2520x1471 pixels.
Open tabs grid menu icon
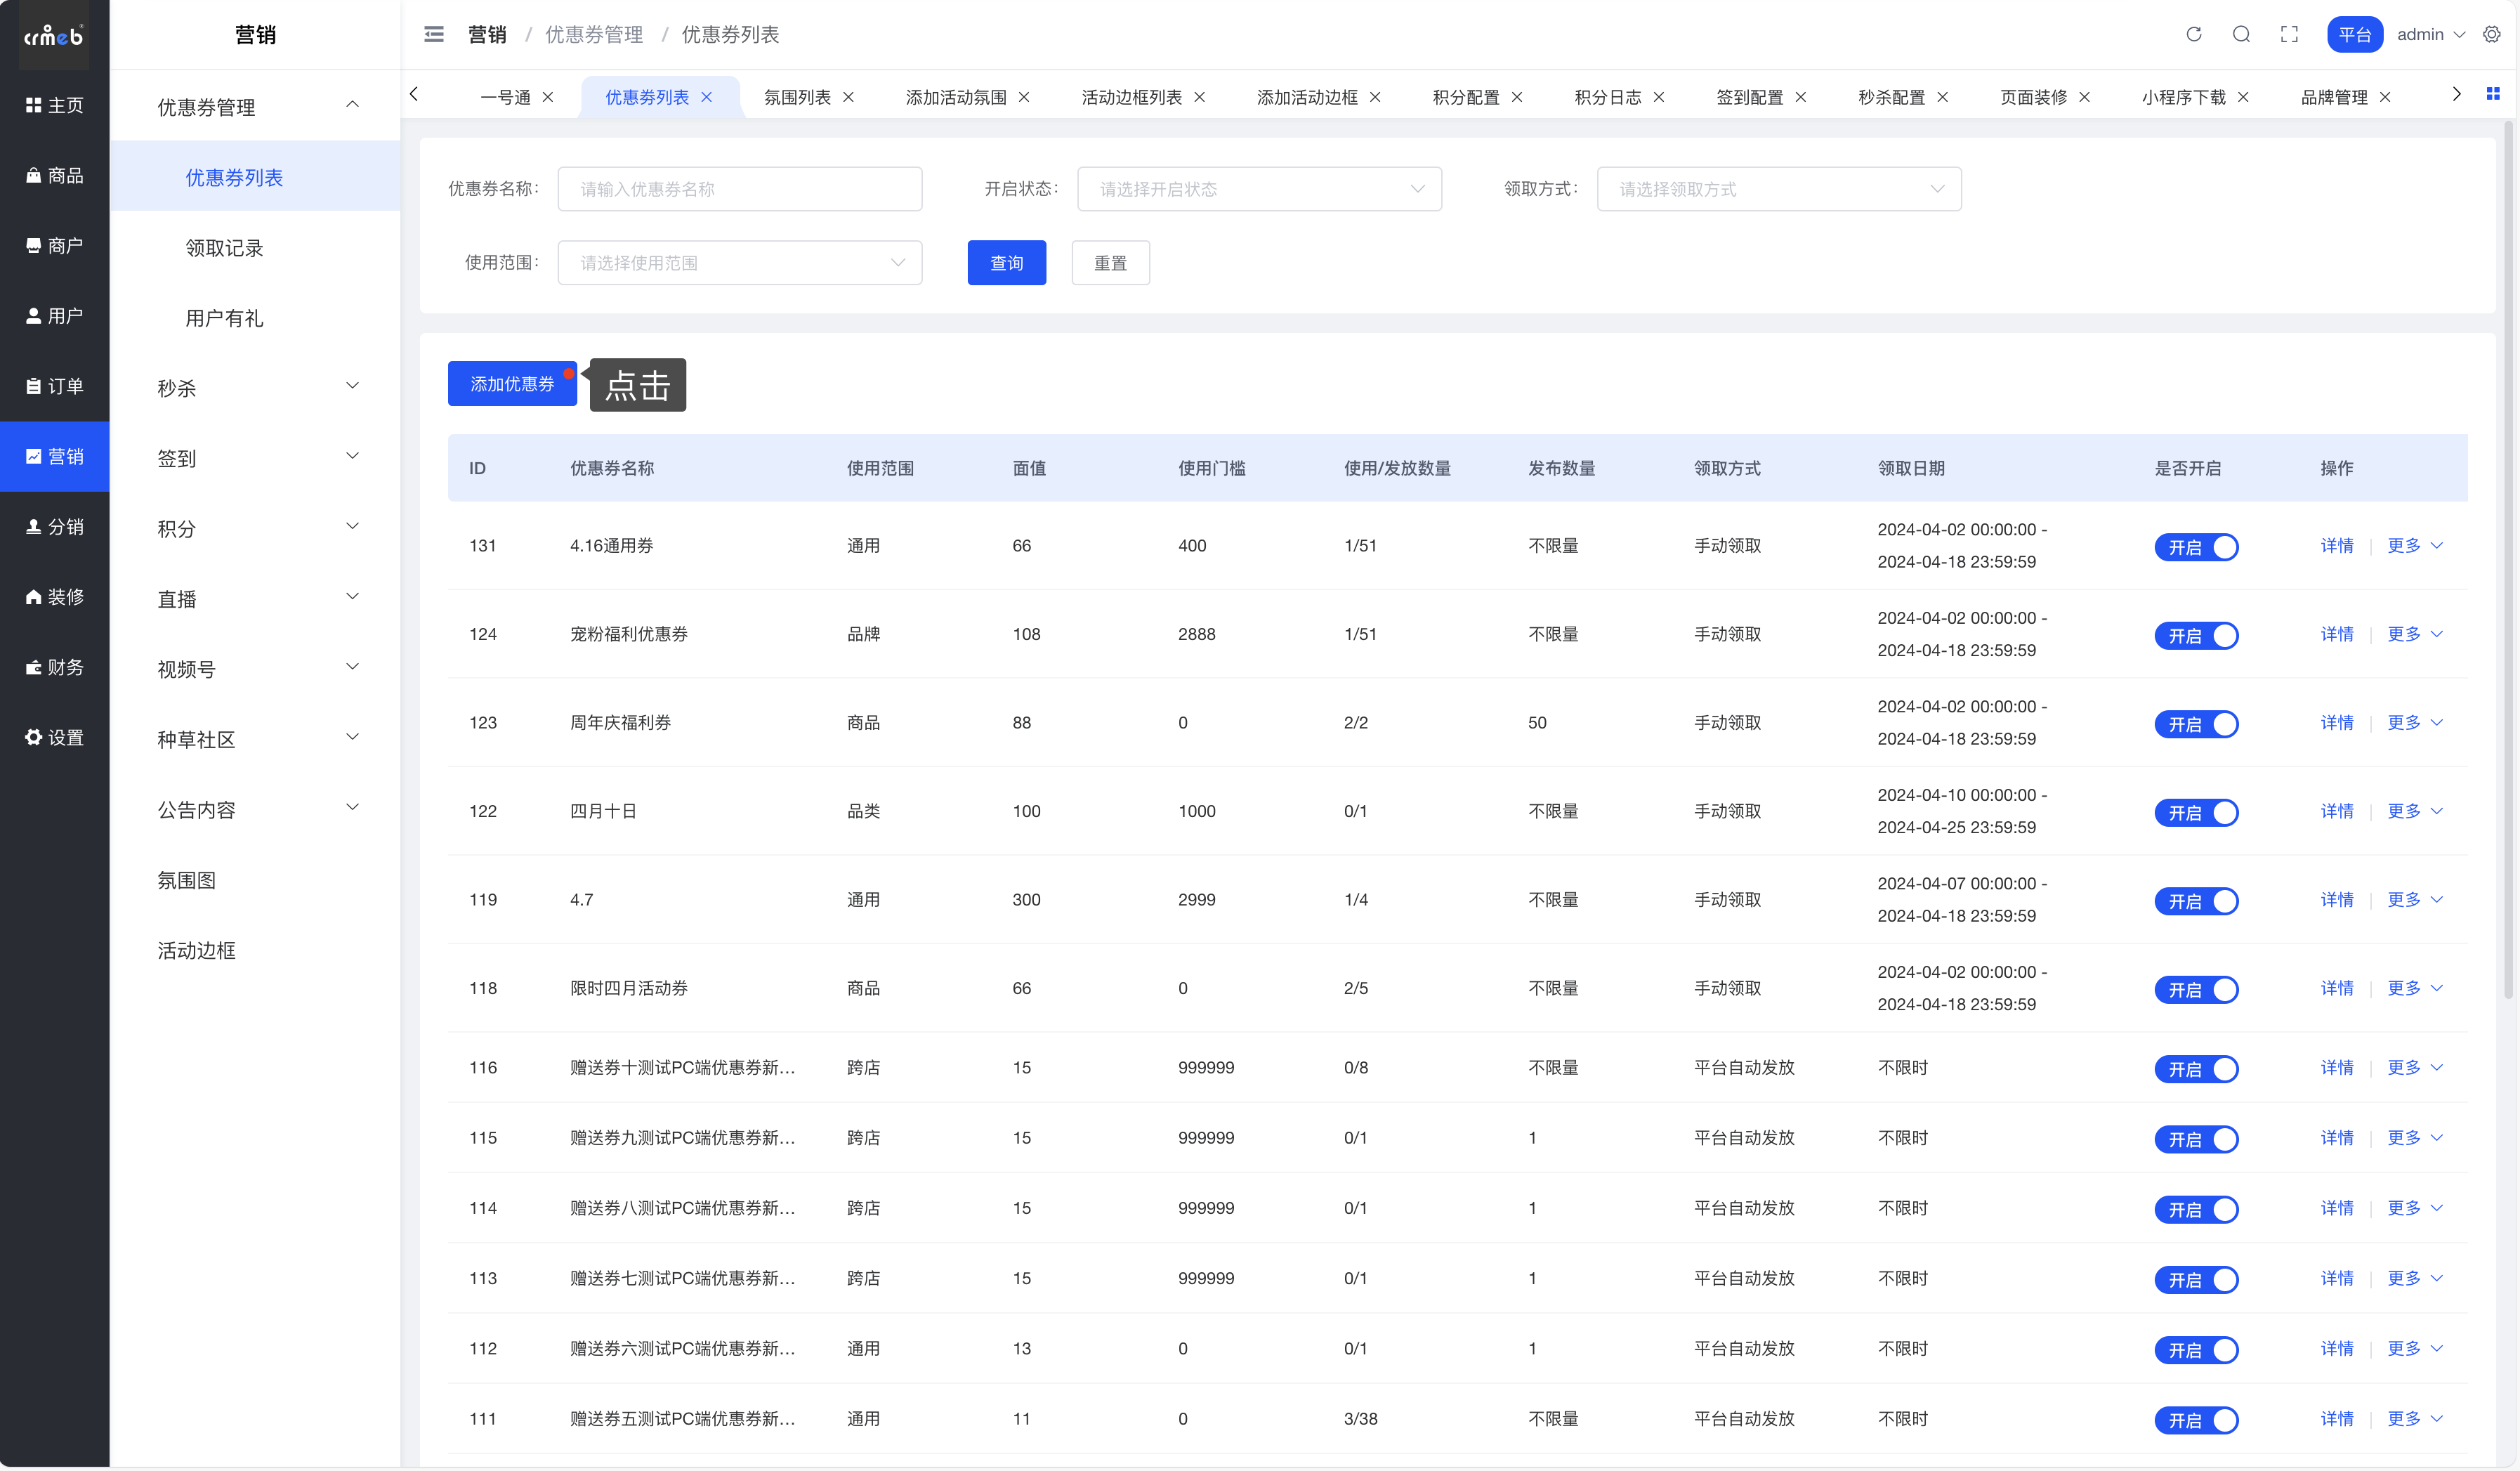click(x=2493, y=94)
